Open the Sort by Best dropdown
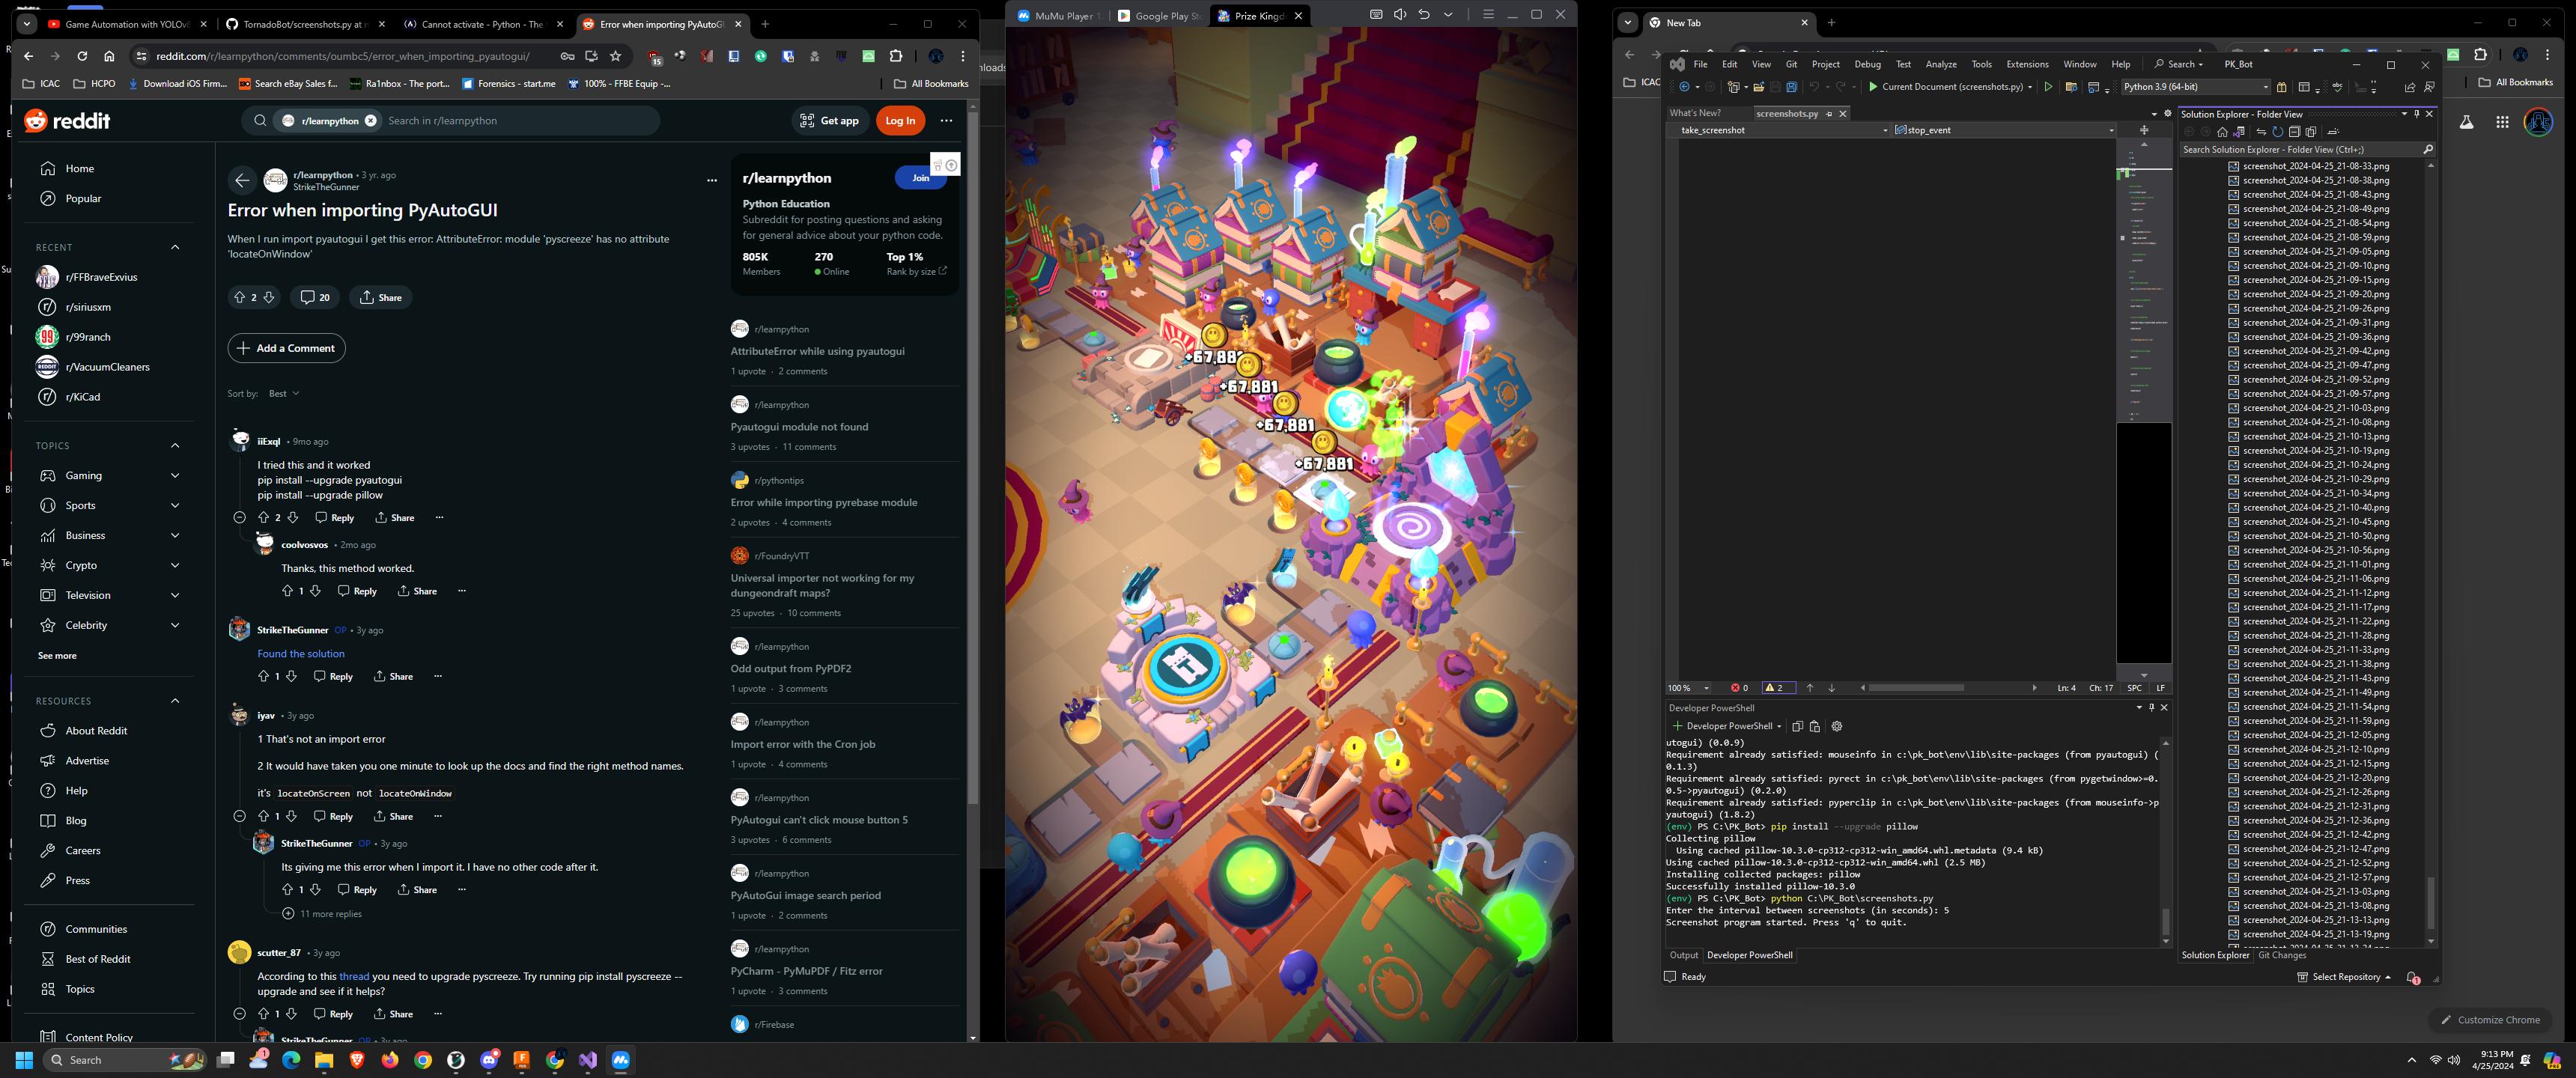This screenshot has height=1078, width=2576. (x=284, y=394)
